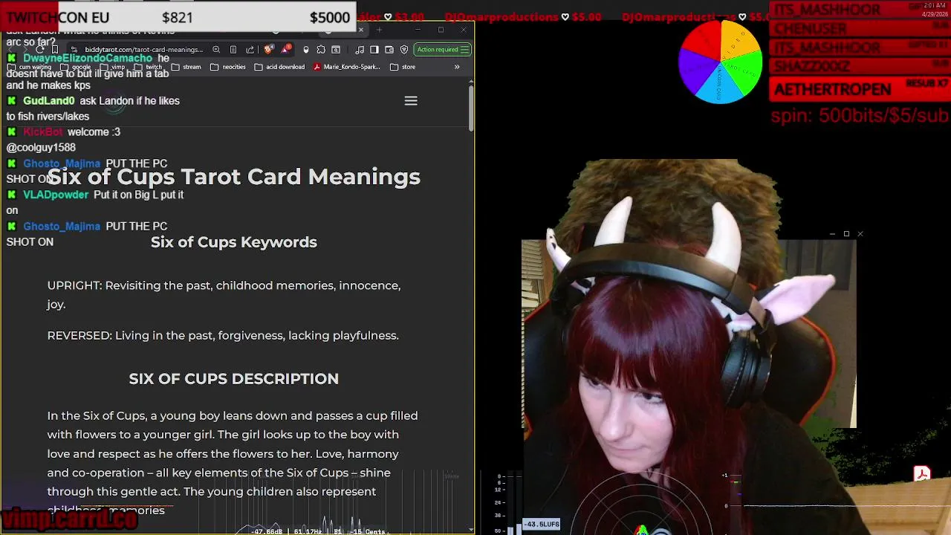The width and height of the screenshot is (951, 535).
Task: Open the 'google' bookmarks folder
Action: tap(75, 67)
